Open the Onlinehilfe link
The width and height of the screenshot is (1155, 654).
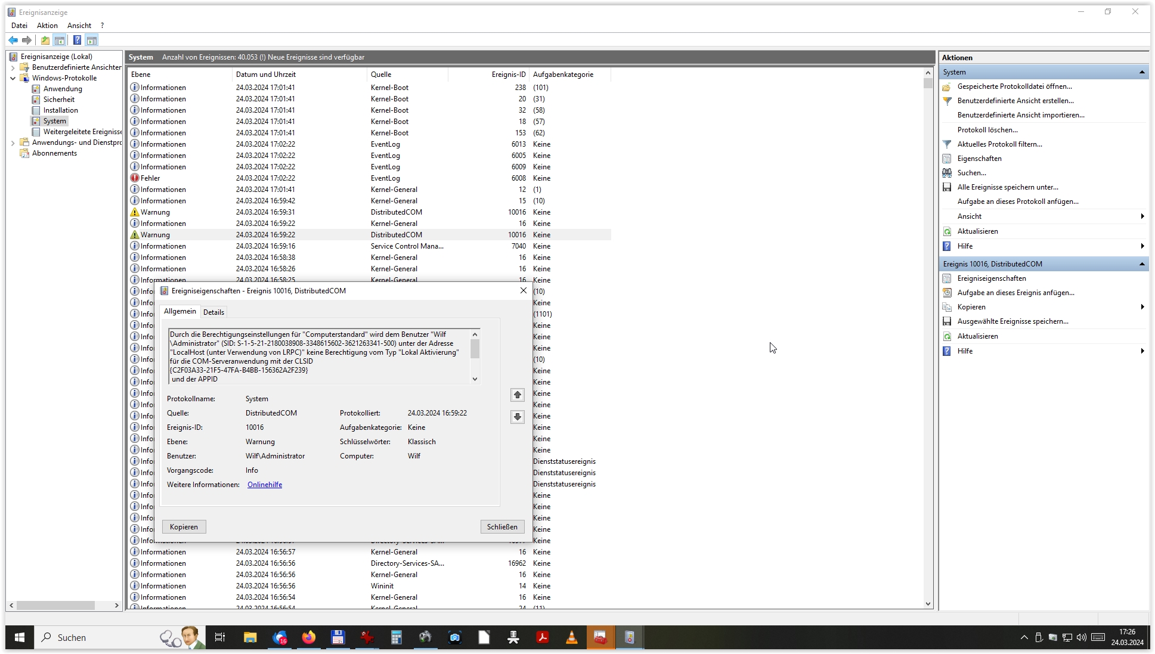(265, 485)
